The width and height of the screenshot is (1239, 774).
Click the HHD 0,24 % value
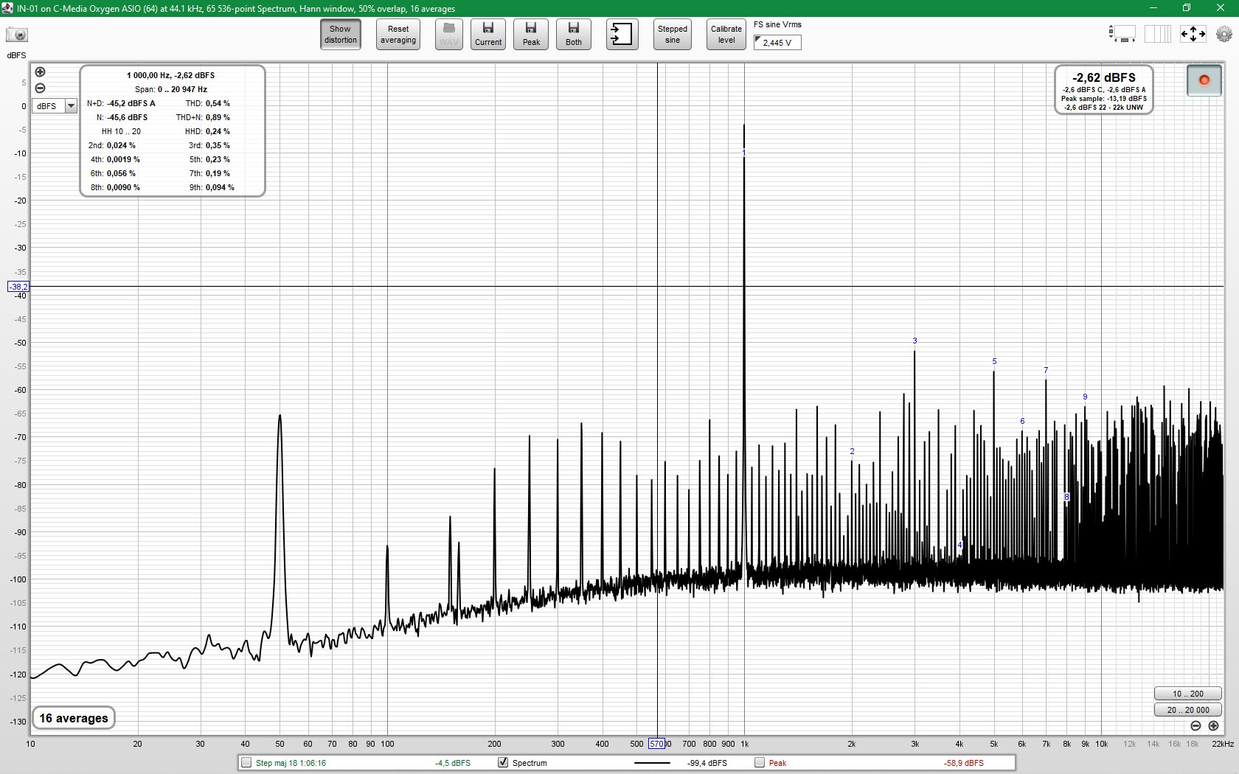tap(218, 131)
